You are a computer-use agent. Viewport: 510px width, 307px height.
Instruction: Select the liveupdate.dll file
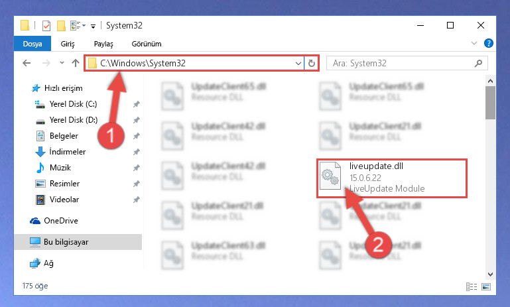coord(392,178)
